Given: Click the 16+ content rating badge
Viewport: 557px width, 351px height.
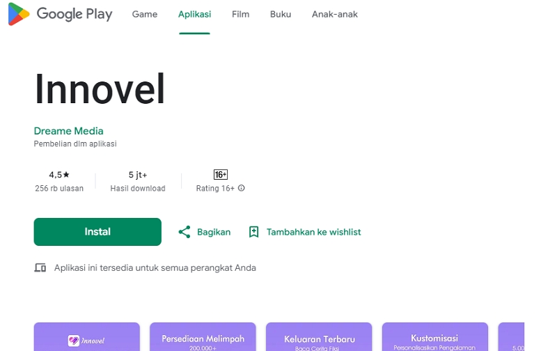Looking at the screenshot, I should coord(221,174).
